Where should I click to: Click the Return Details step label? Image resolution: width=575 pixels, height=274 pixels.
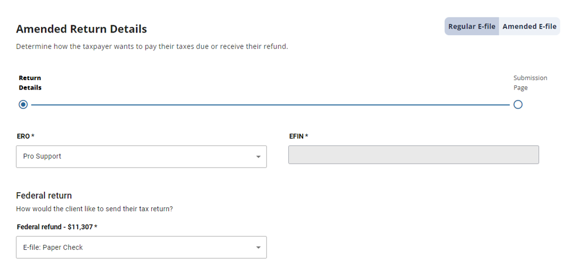click(x=30, y=82)
